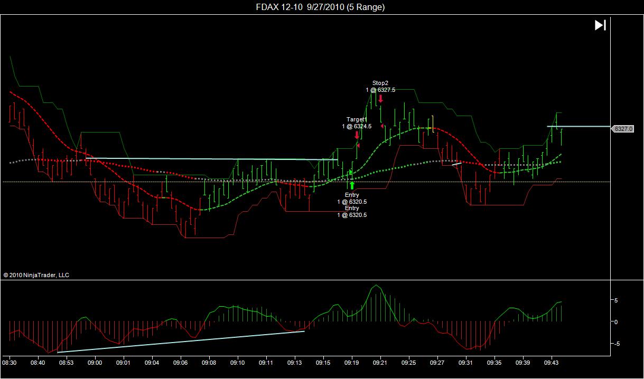Click the green Entry up-arrow marker
Image resolution: width=644 pixels, height=379 pixels.
click(x=352, y=185)
